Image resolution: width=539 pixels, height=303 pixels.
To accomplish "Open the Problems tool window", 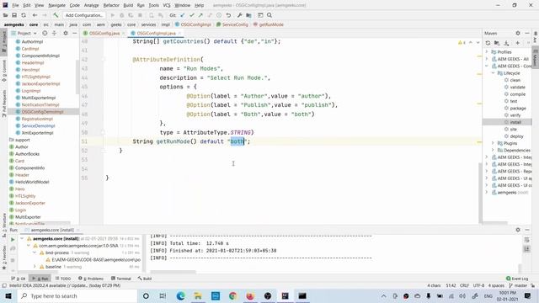I will 91,279.
